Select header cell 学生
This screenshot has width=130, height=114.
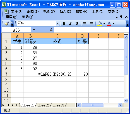[x=17, y=41]
